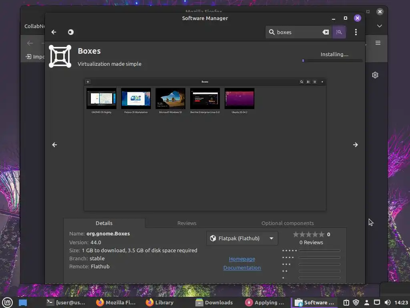Open the Downloads window from taskbar
This screenshot has height=308, width=410.
[x=215, y=302]
